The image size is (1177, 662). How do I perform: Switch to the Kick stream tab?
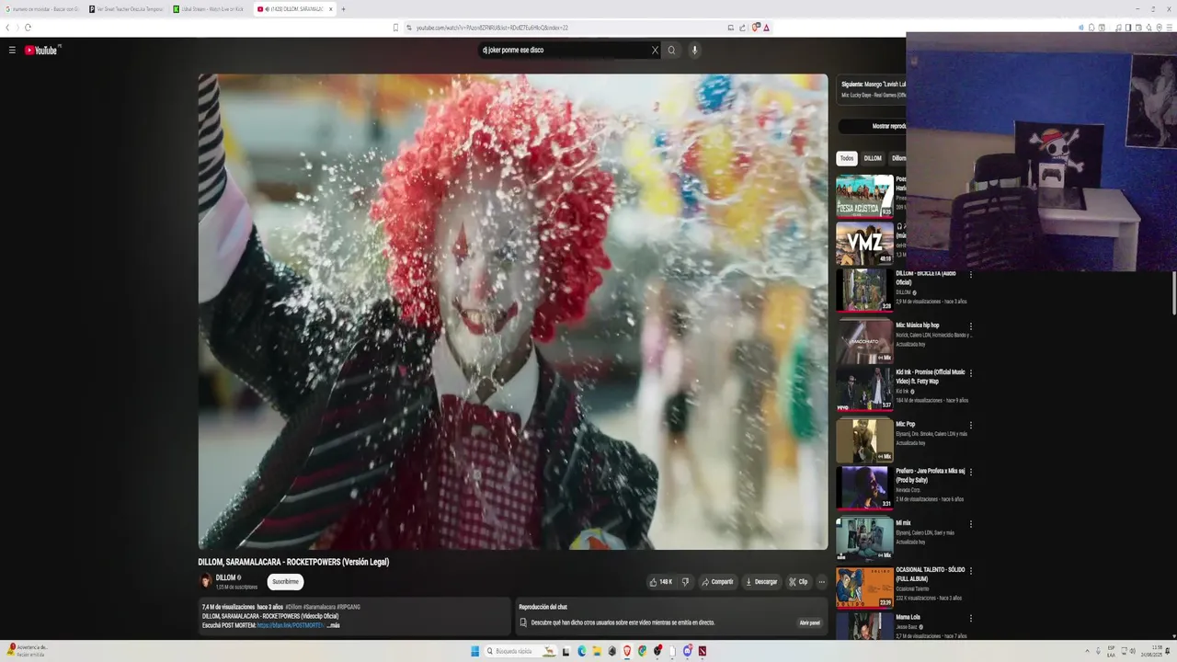(x=210, y=9)
